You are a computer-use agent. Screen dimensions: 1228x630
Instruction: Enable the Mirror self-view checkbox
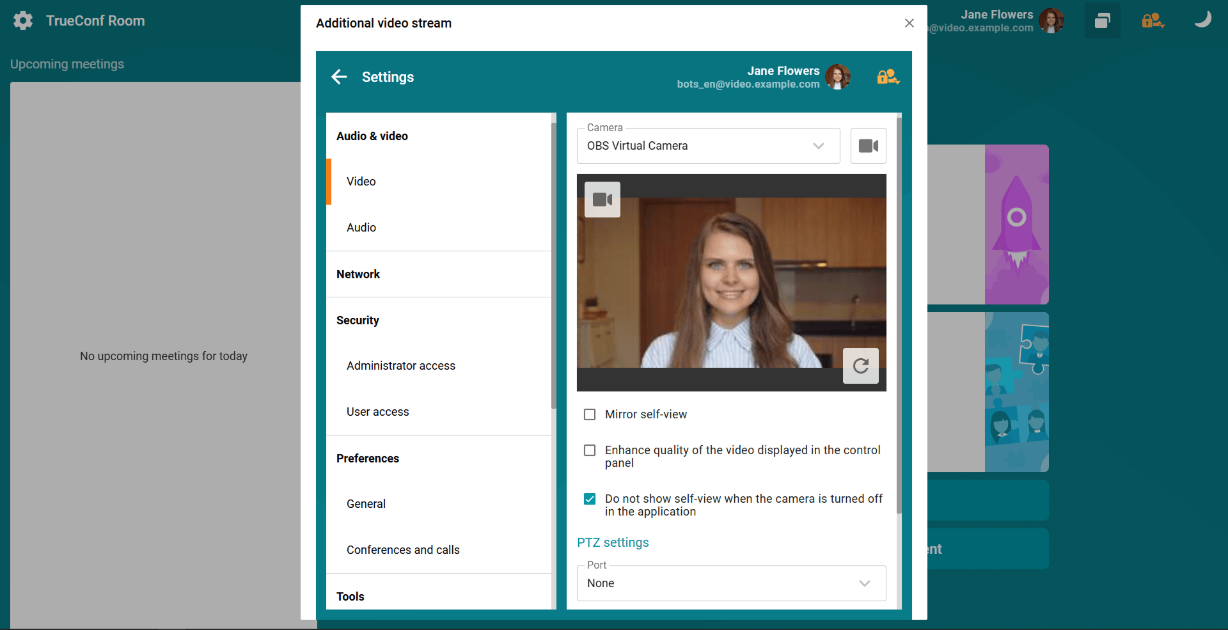[590, 414]
